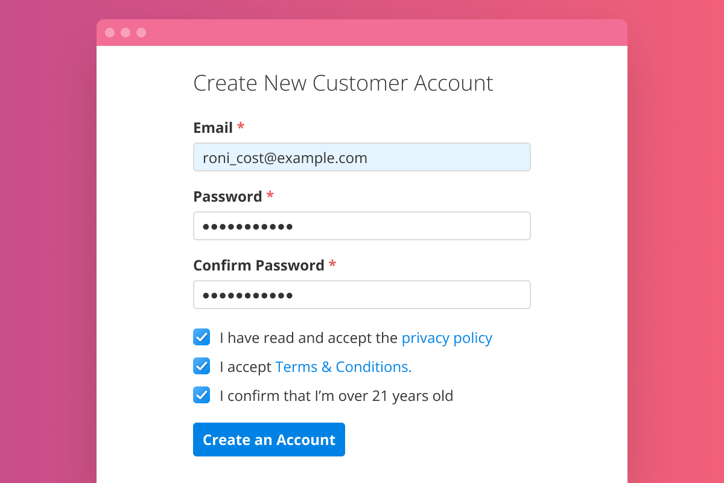
Task: Click the Password field label
Action: click(227, 197)
